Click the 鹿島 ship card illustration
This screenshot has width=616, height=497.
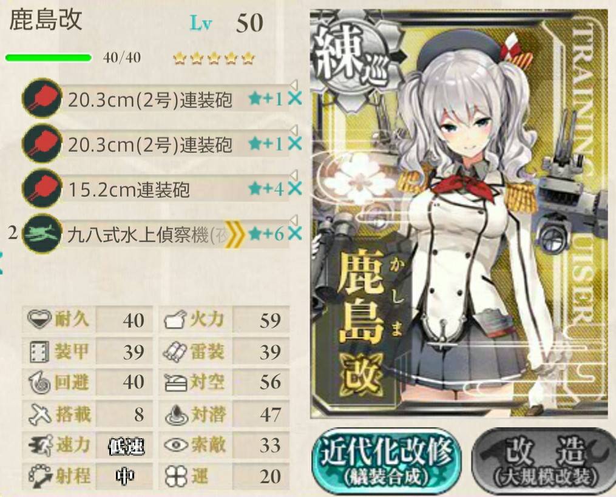pos(459,214)
